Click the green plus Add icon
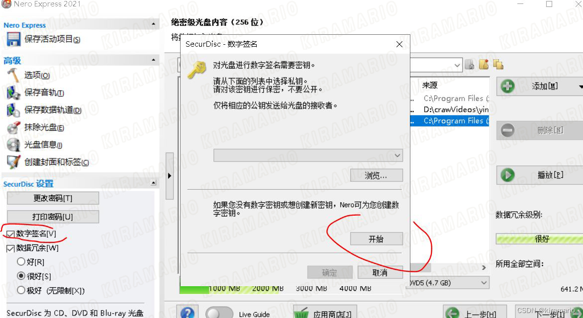The width and height of the screenshot is (583, 318). [507, 86]
